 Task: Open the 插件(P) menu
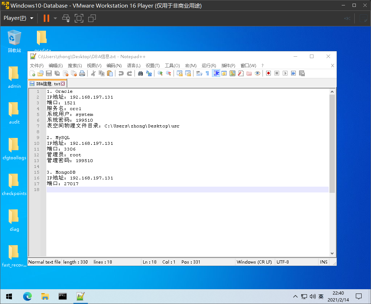(228, 66)
